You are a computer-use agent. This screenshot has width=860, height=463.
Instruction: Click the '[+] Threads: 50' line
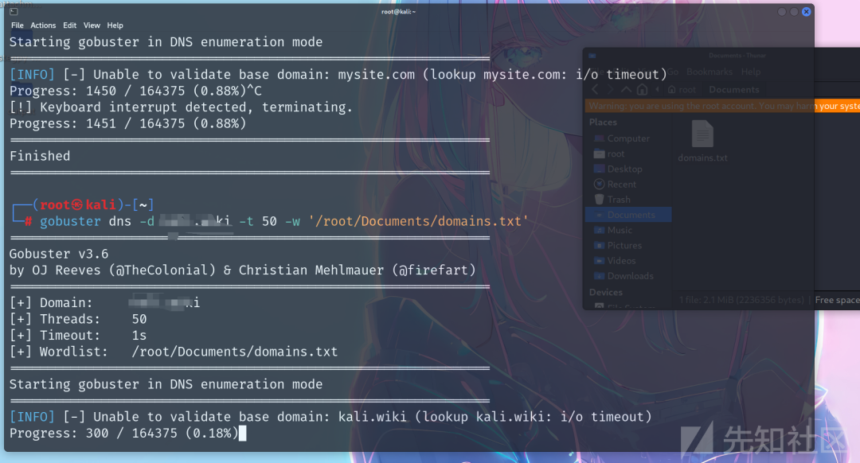tap(78, 320)
